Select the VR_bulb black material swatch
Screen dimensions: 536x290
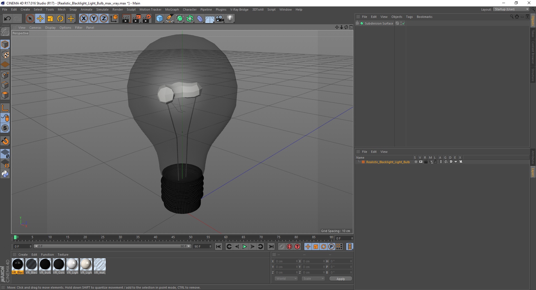tap(45, 267)
